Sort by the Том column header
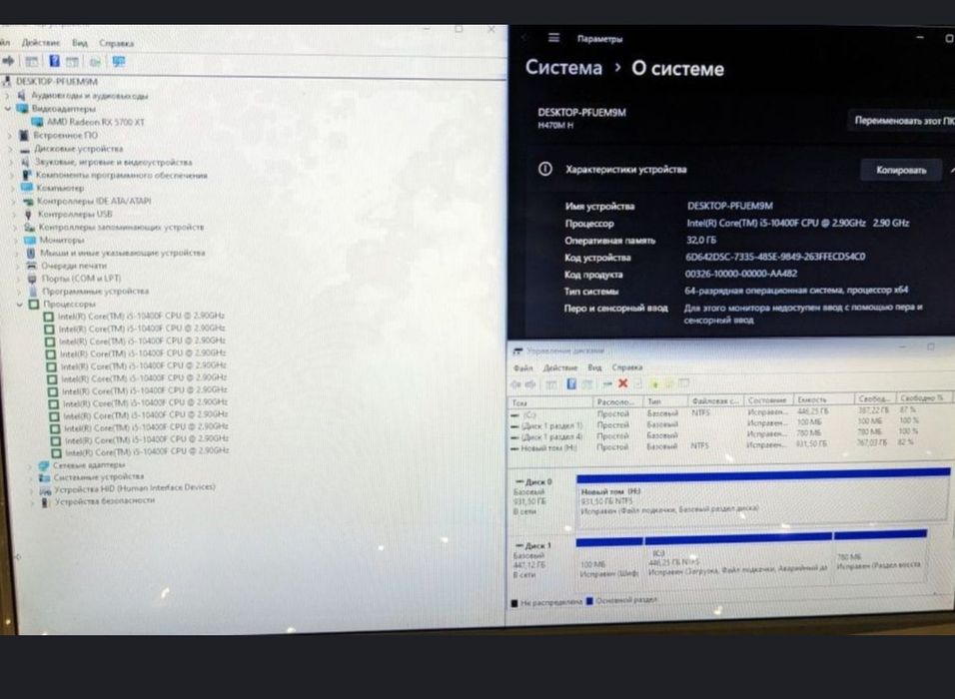Screen dimensions: 955x699 click(550, 401)
